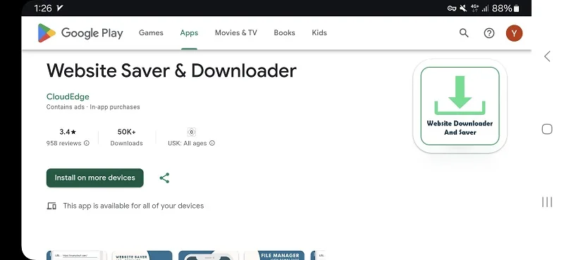
Task: Click the USK All ages info icon
Action: pos(212,143)
